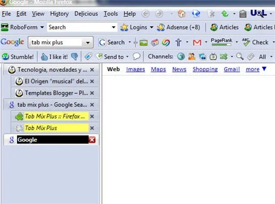Open the History menu

click(59, 14)
